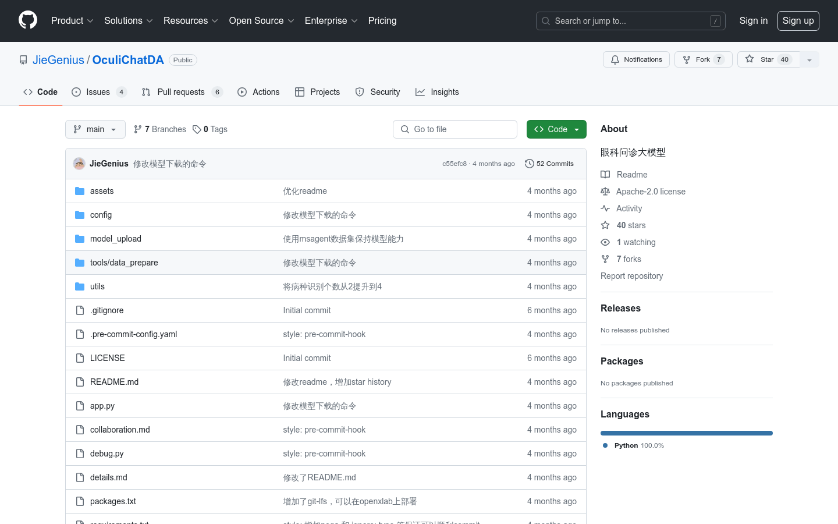Switch to the Issues tab
Screen dimensions: 838x524
[x=98, y=92]
